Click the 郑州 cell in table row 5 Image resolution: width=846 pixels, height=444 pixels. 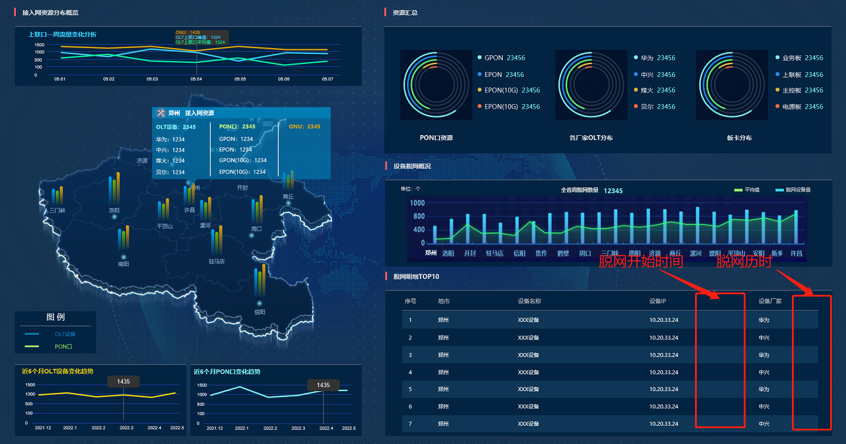coord(443,389)
